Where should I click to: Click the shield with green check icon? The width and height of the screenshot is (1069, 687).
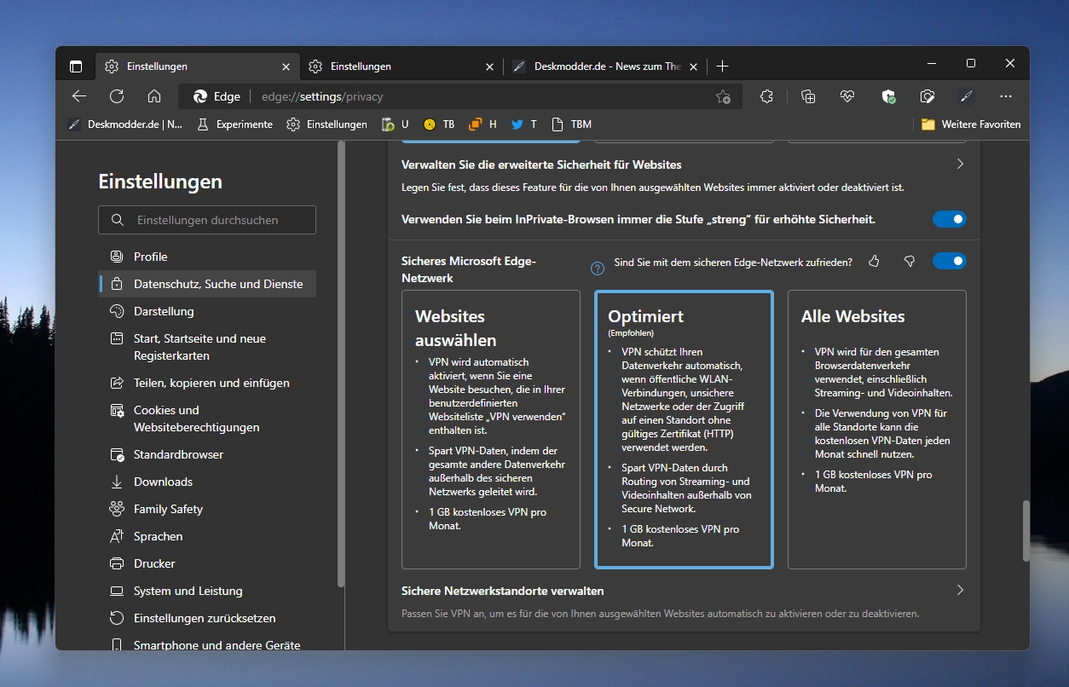coord(888,96)
